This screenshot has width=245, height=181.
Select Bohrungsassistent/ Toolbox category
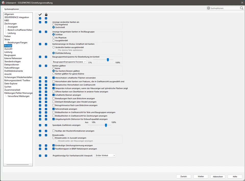point(17,80)
